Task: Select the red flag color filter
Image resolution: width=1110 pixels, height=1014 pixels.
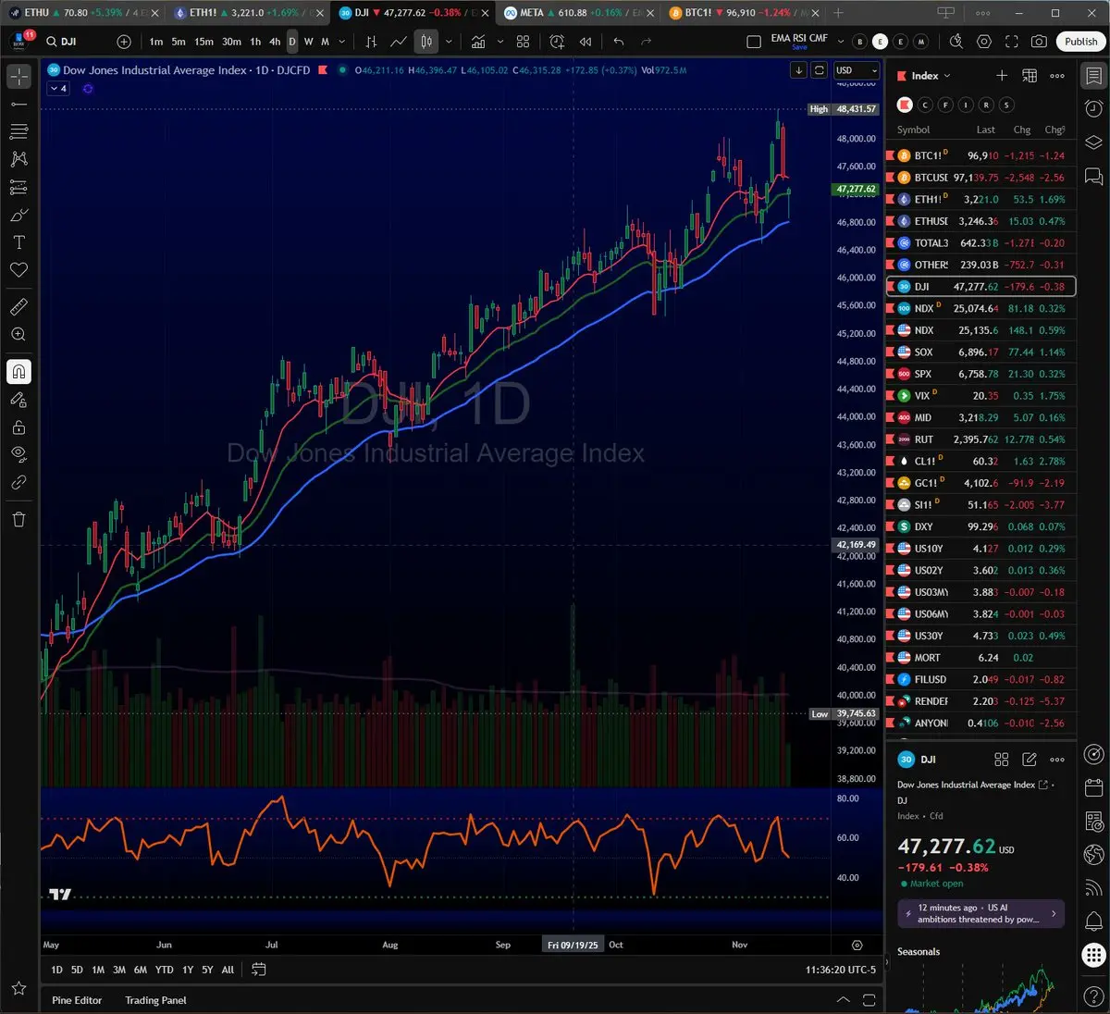Action: coord(905,105)
